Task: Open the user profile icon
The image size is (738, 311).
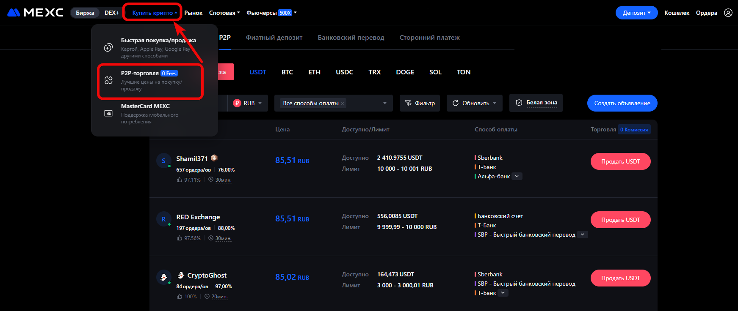Action: point(728,13)
